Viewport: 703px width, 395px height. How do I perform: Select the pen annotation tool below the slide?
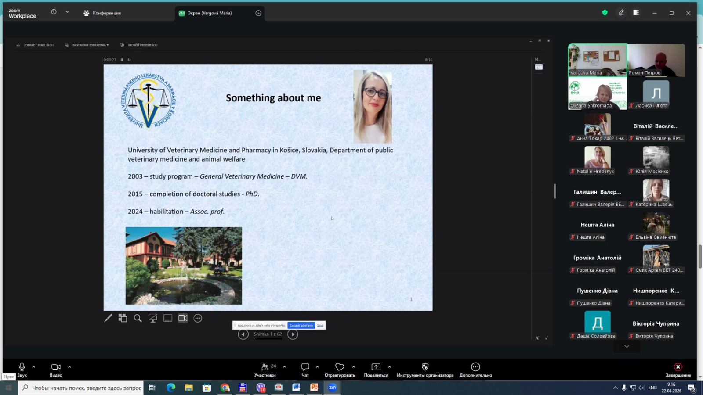[108, 318]
